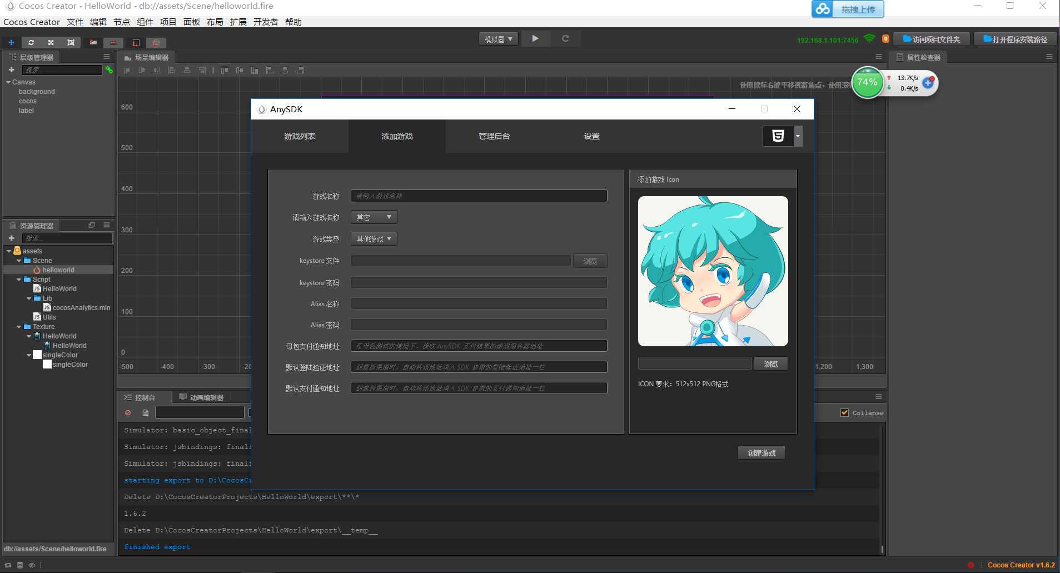Viewport: 1060px width, 573px height.
Task: Click the clear console icon
Action: (128, 412)
